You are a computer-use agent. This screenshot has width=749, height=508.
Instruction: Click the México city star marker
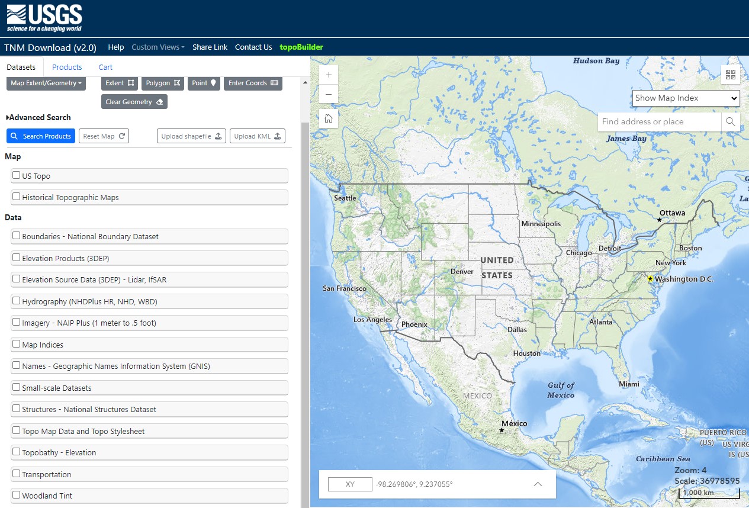[x=502, y=430]
